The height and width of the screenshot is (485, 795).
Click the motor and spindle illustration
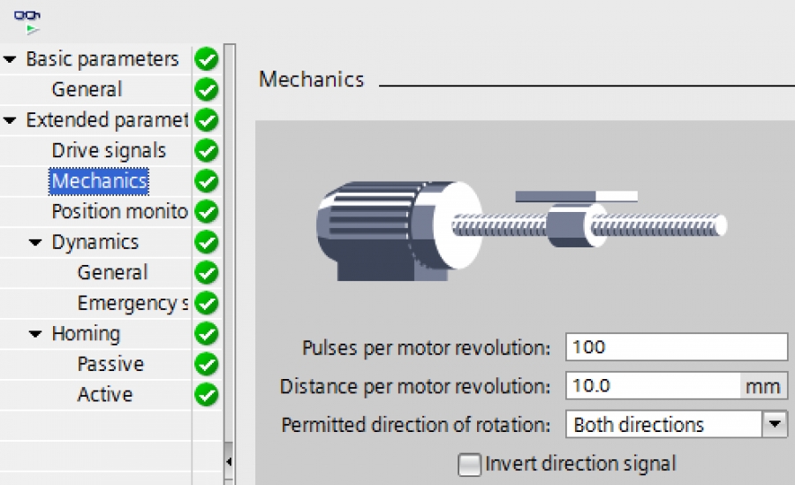pyautogui.click(x=521, y=231)
